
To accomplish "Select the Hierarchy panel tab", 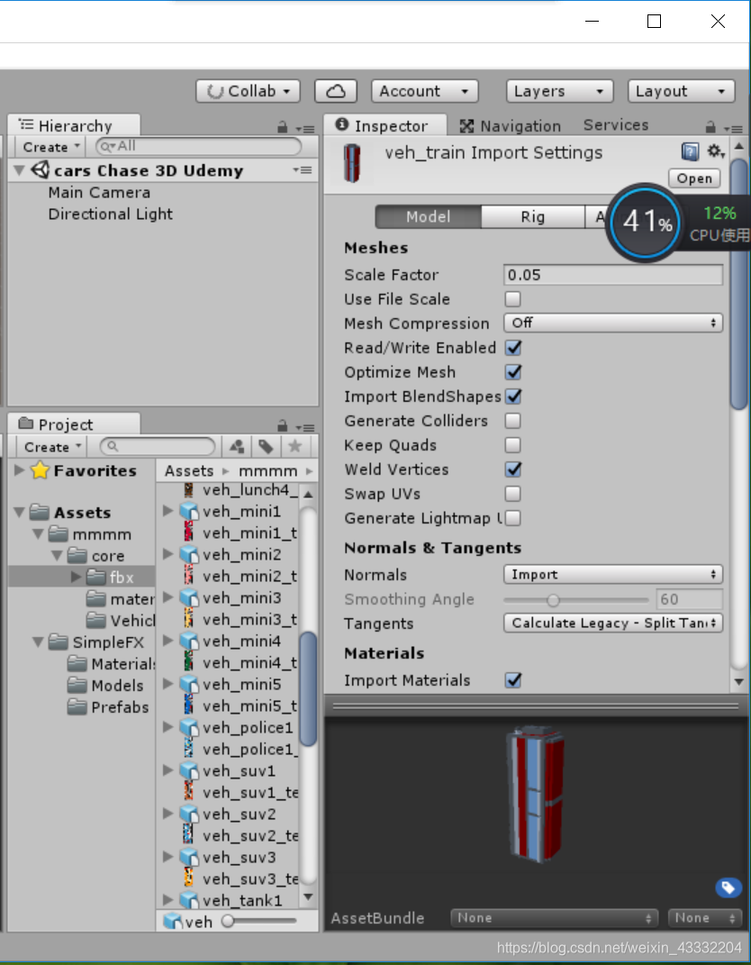I will pyautogui.click(x=74, y=125).
